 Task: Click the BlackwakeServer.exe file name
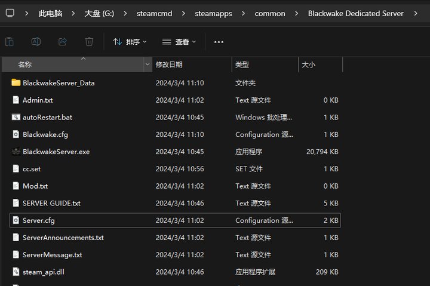pos(56,152)
